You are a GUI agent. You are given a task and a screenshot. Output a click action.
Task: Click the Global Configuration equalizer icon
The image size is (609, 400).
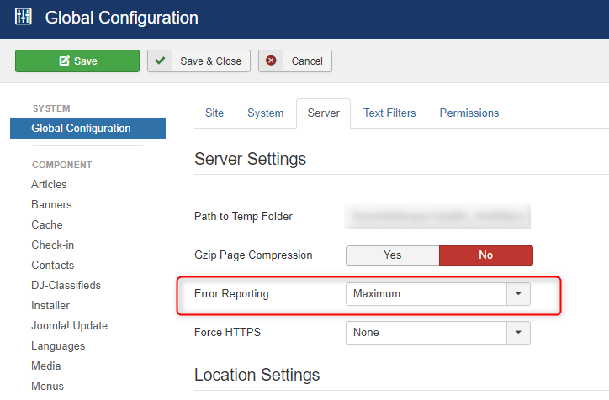pyautogui.click(x=23, y=17)
